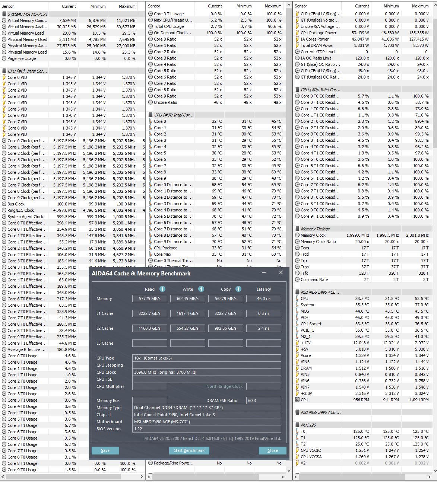Screen dimensions: 437x482
Task: Click the lightning icon of +12V
Action: (x=297, y=343)
